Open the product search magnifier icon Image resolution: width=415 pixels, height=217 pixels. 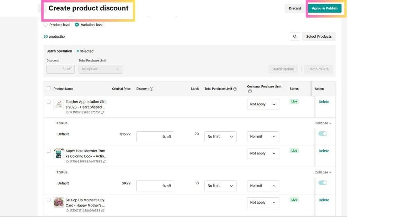[295, 36]
